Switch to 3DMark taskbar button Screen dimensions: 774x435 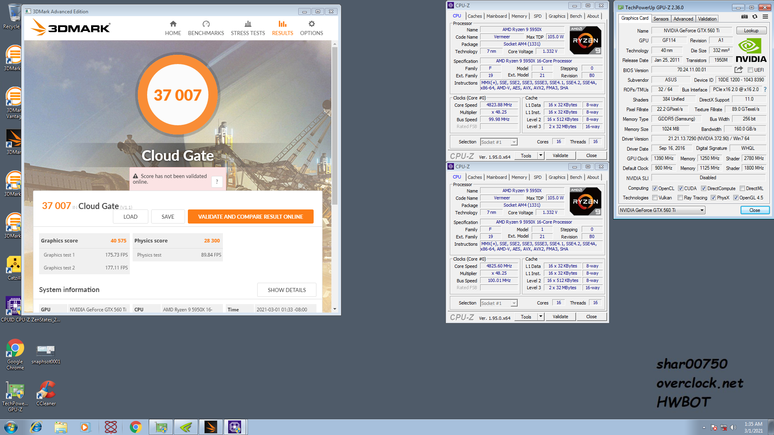coord(210,427)
